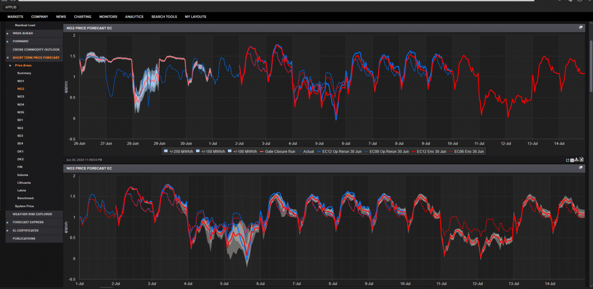Select the SE1 price area
This screenshot has height=289, width=593.
tap(20, 120)
